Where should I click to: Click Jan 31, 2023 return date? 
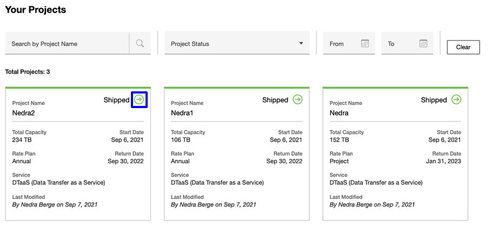click(x=443, y=161)
